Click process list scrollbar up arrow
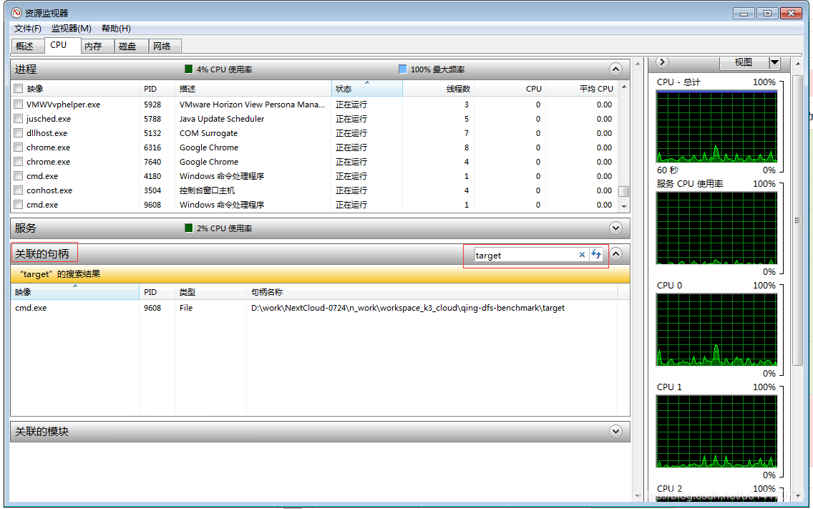The width and height of the screenshot is (813, 509). point(624,87)
